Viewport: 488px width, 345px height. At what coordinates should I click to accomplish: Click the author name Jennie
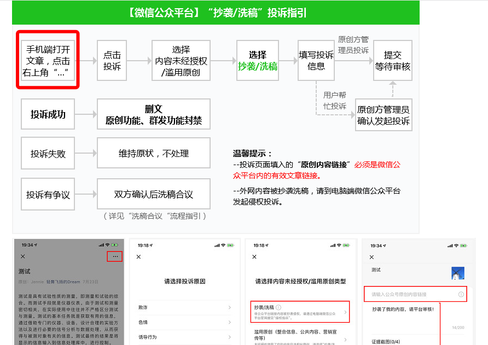point(37,282)
